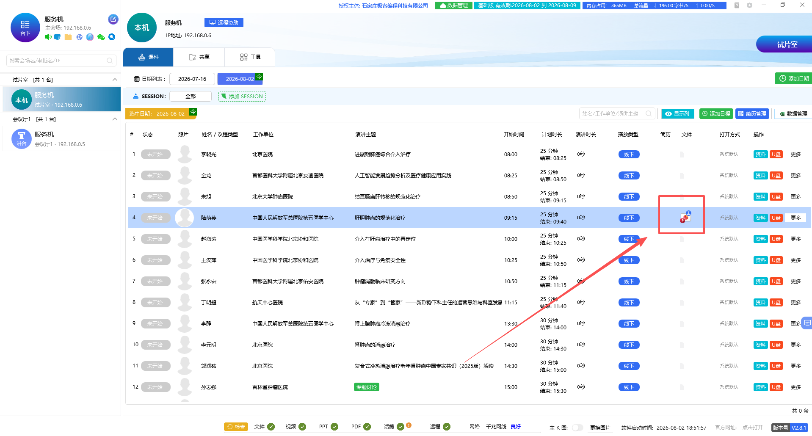Click the green speaker volume icon
Screen dimensions: 812x436
pyautogui.click(x=48, y=37)
